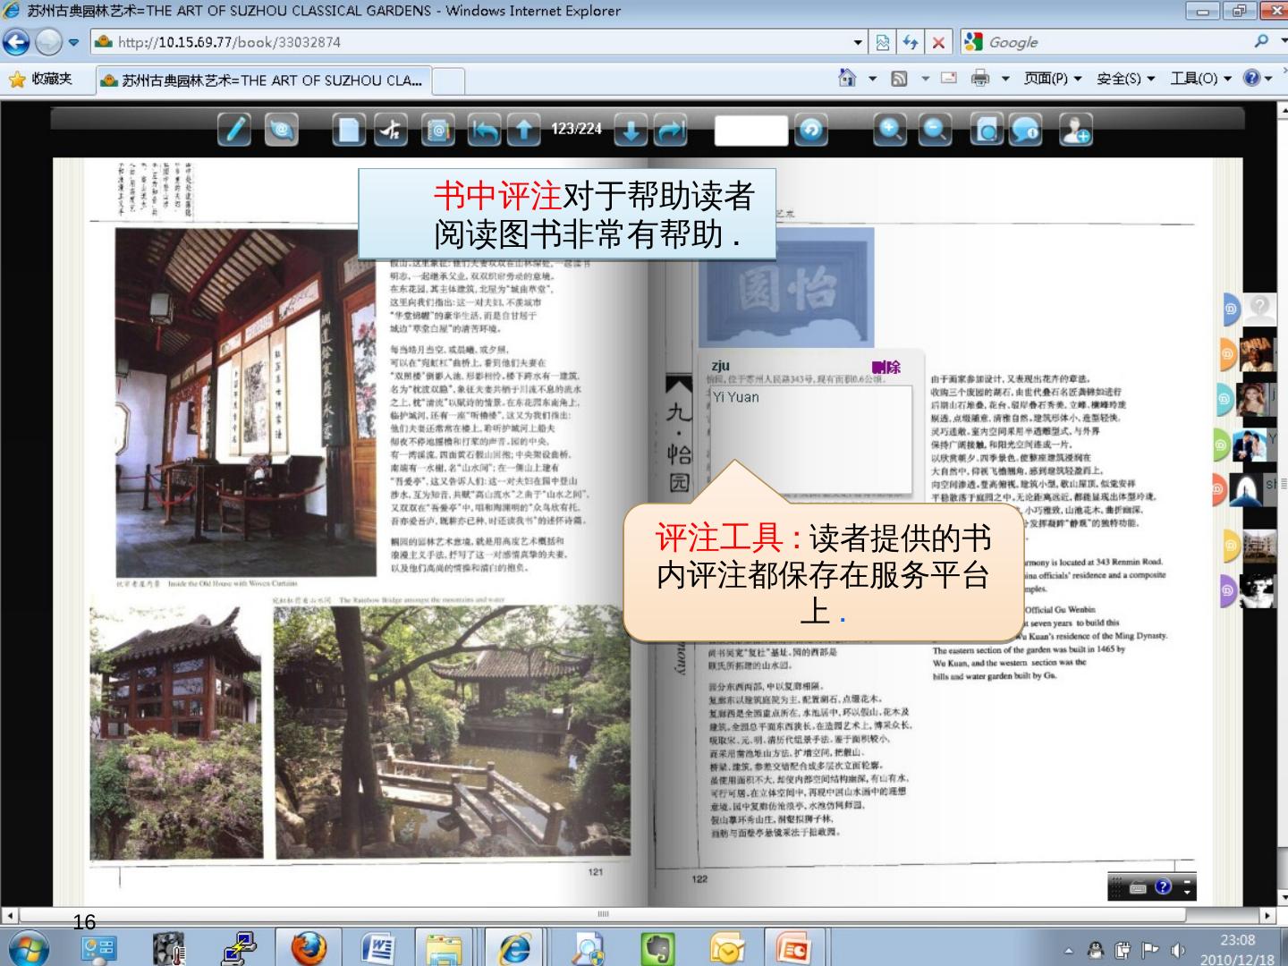Open the blank page toolbar icon
The image size is (1288, 966).
pos(349,130)
